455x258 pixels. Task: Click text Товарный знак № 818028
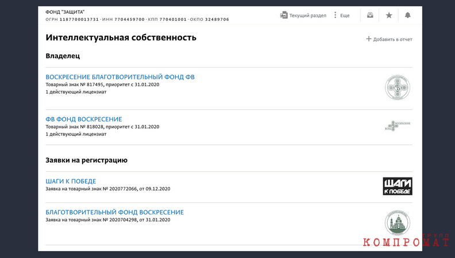[75, 126]
